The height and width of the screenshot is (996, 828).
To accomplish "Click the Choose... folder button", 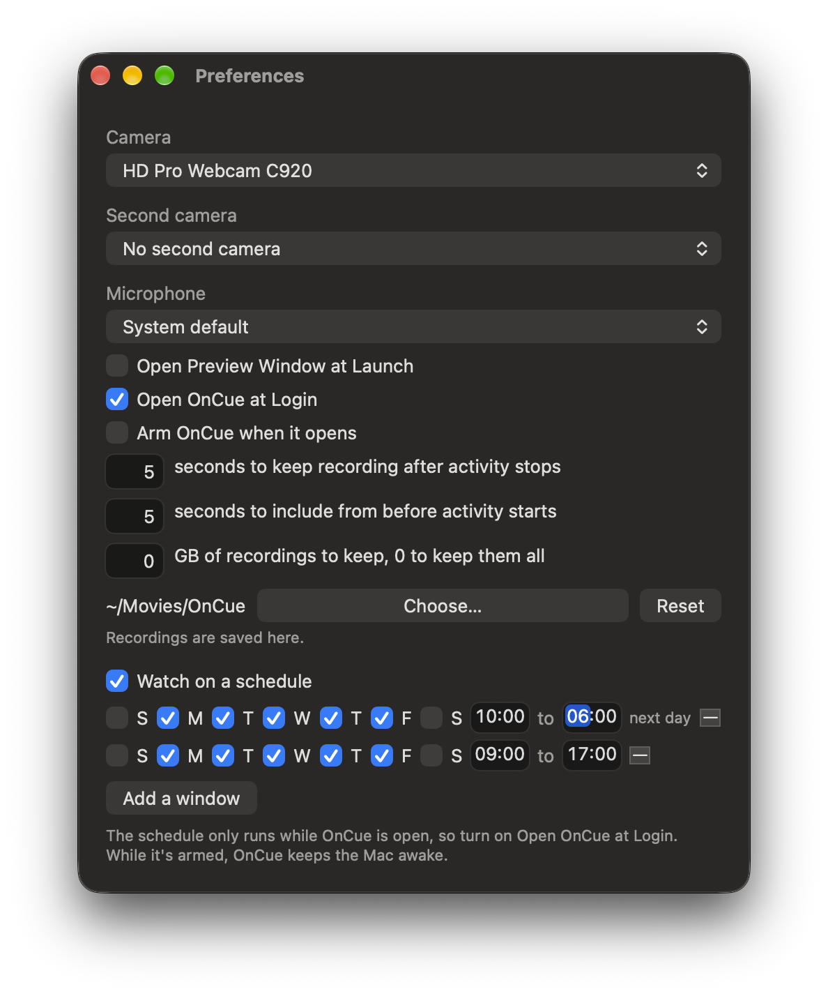I will pyautogui.click(x=443, y=605).
